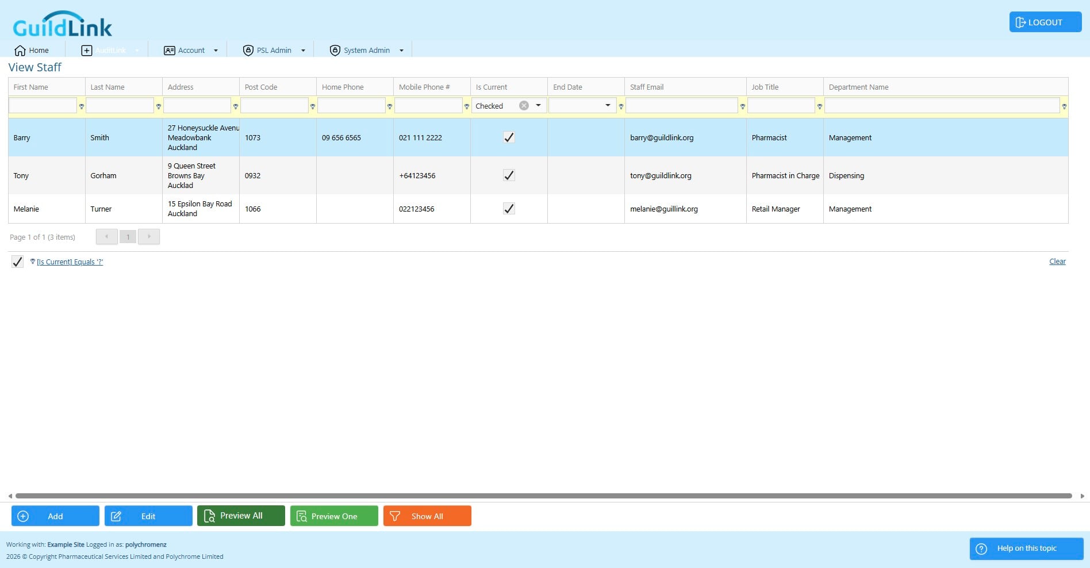1090x568 pixels.
Task: Clear the Checked filter with X icon
Action: pos(524,106)
